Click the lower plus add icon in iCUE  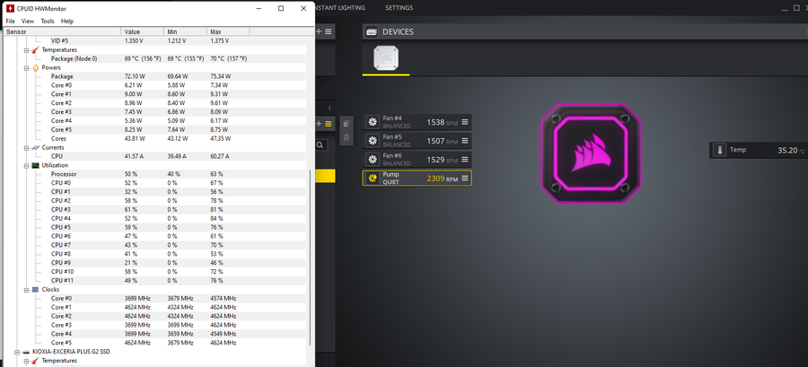click(319, 124)
